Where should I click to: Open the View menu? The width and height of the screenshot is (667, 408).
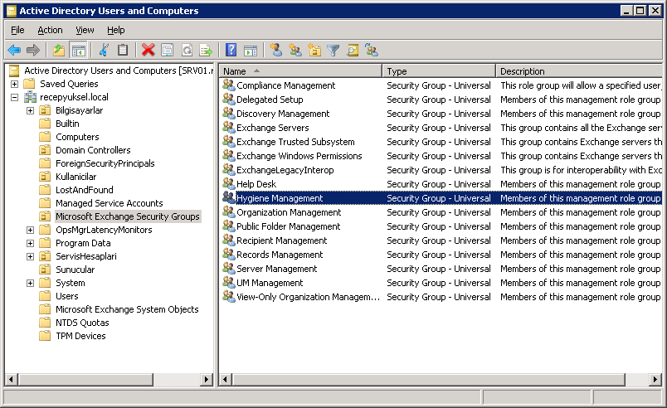pos(85,30)
